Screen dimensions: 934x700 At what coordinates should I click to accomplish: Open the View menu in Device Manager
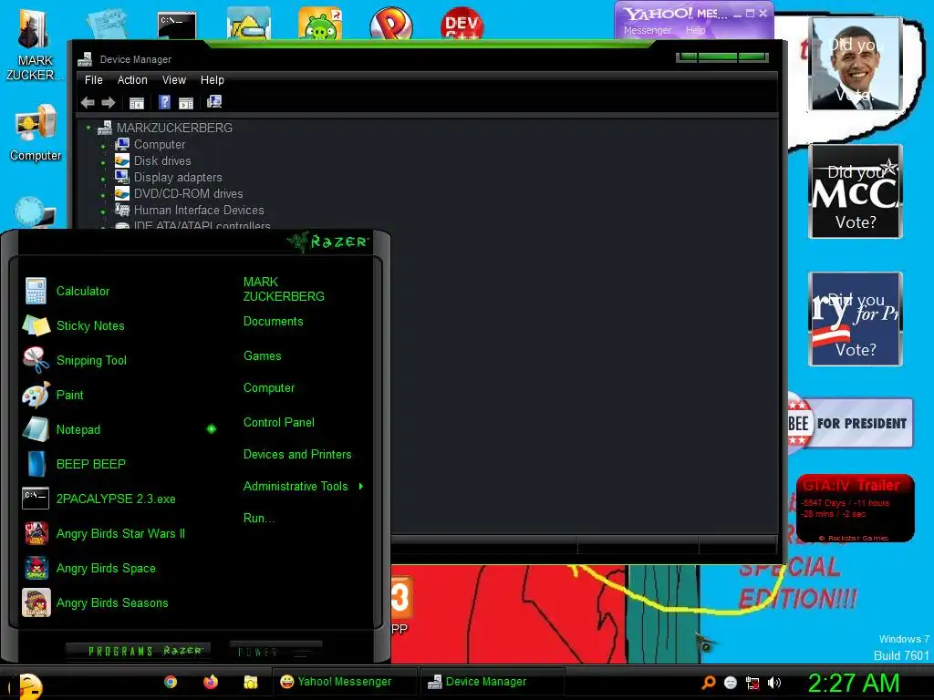[x=174, y=80]
